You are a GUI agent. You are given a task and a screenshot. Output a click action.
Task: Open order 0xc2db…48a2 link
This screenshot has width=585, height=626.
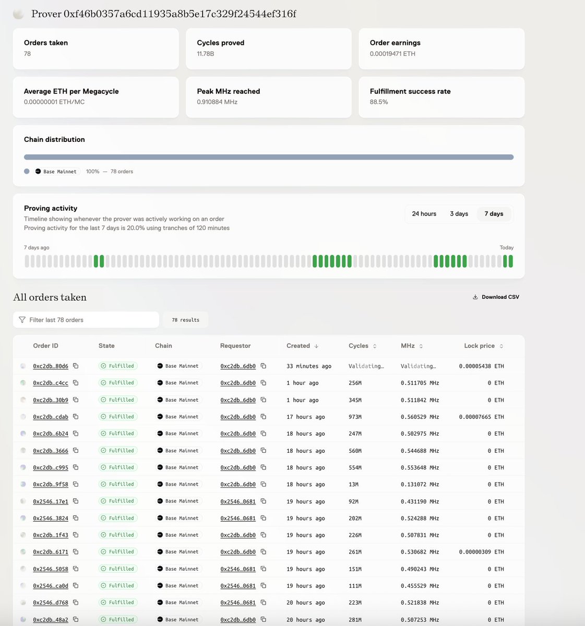click(x=51, y=620)
